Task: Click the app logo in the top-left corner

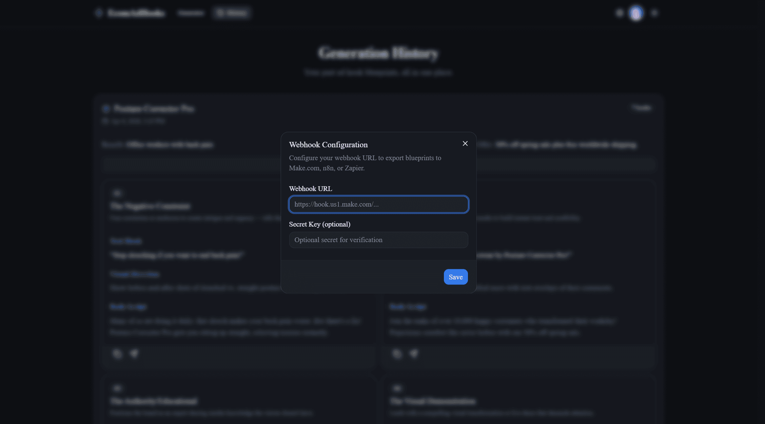Action: [x=130, y=13]
